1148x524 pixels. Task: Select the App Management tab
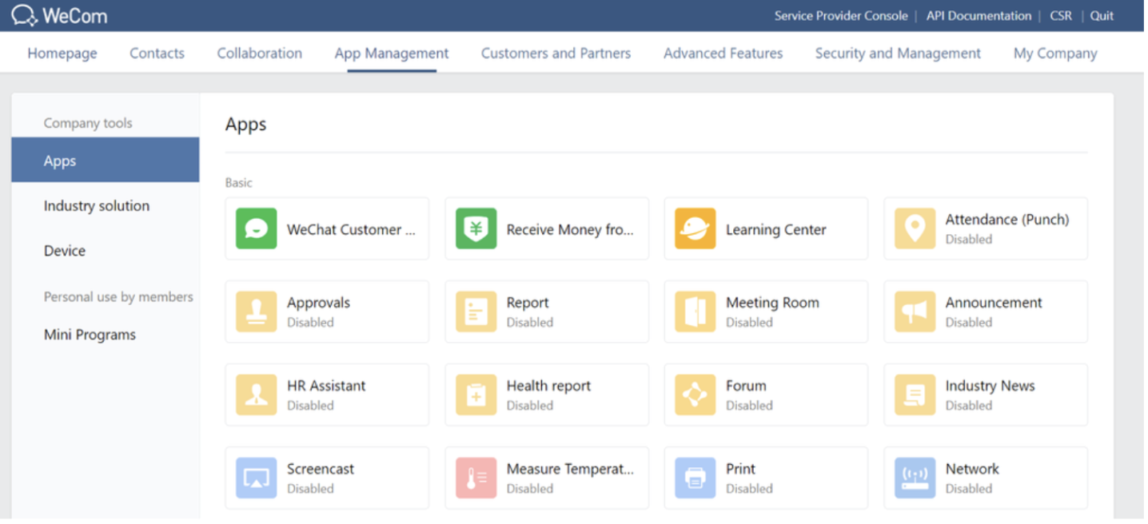[x=392, y=54]
